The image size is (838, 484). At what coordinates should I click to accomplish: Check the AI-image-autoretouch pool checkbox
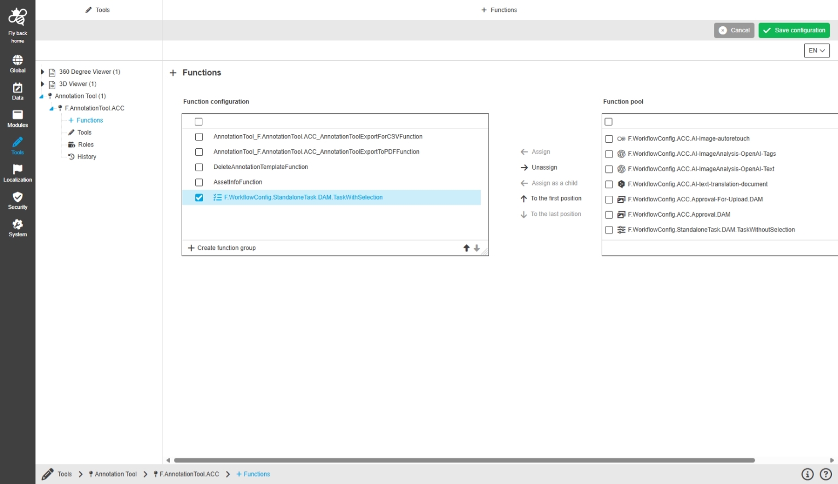pos(609,139)
